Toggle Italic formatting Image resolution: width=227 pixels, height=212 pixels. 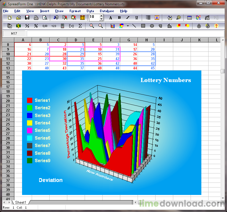128,18
